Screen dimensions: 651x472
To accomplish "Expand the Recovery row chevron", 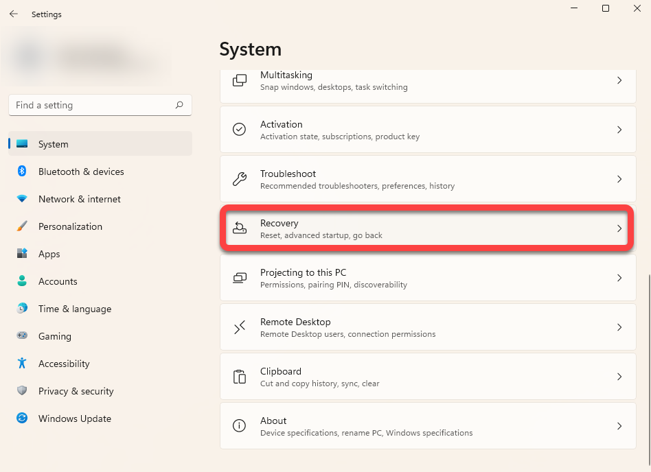I will pyautogui.click(x=619, y=228).
